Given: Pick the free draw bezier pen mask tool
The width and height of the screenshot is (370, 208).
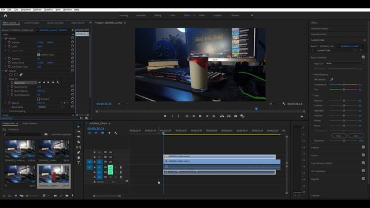Looking at the screenshot, I should [x=21, y=75].
